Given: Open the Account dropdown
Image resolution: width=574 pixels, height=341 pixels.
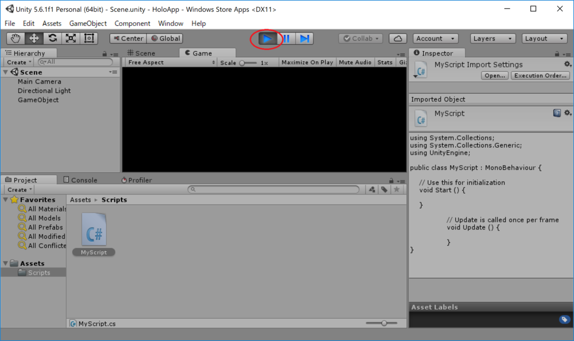Looking at the screenshot, I should click(x=435, y=39).
